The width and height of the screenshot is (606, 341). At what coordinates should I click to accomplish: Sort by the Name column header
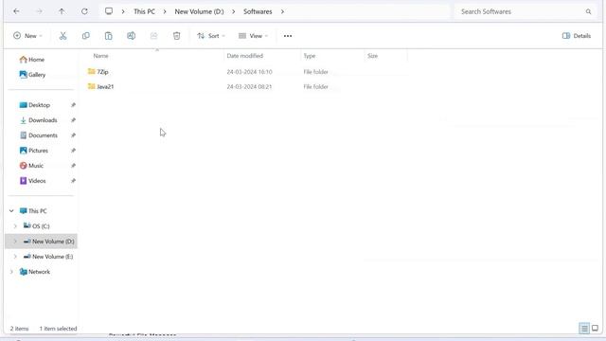point(100,56)
